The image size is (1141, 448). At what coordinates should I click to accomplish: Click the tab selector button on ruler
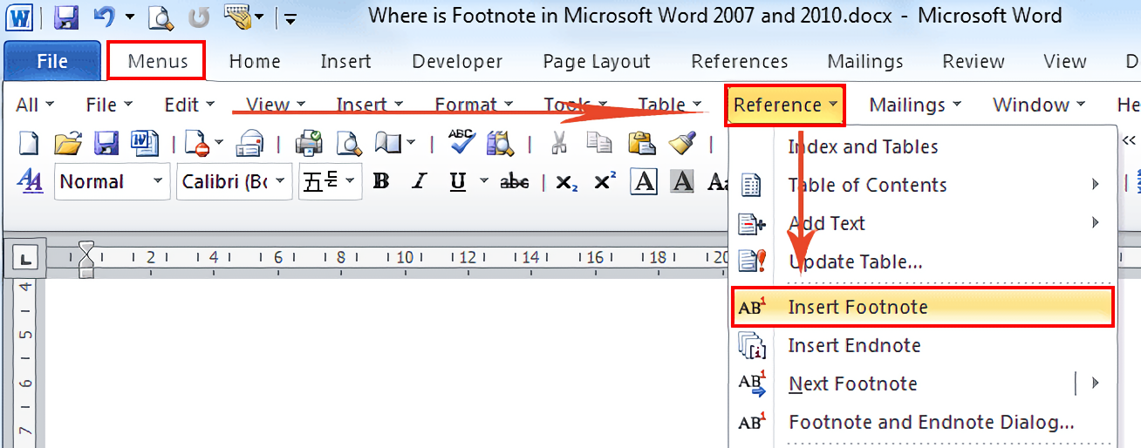(24, 258)
